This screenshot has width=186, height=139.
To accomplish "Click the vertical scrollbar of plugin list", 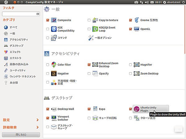I will (x=185, y=30).
